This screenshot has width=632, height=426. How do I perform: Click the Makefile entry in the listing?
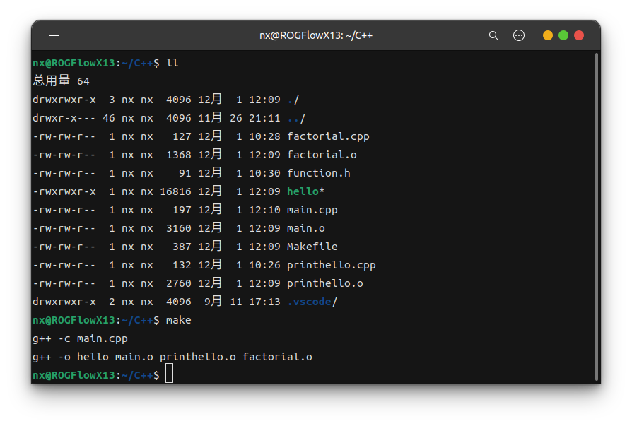(312, 247)
